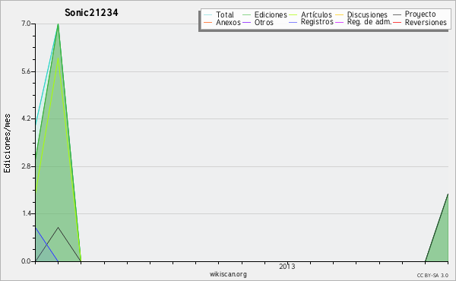Click the dark Proyecto line small peak
This screenshot has width=456, height=281.
(59, 228)
